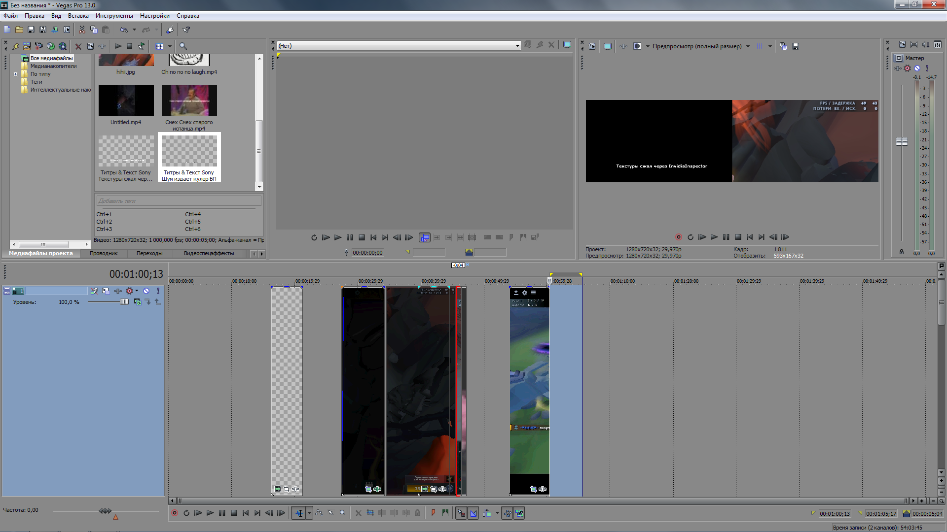947x532 pixels.
Task: Select the 'Смех старого испанца.mp4' thumbnail
Action: [x=189, y=100]
